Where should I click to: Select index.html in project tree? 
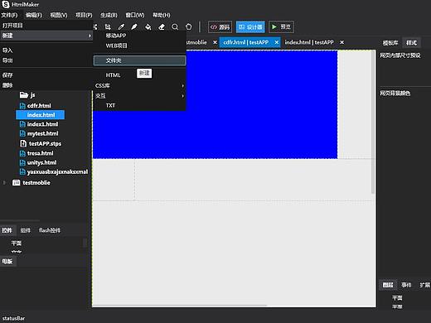[41, 115]
